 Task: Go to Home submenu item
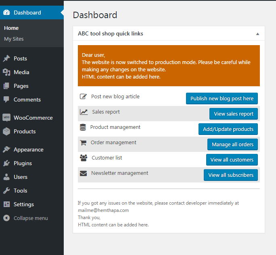click(11, 28)
